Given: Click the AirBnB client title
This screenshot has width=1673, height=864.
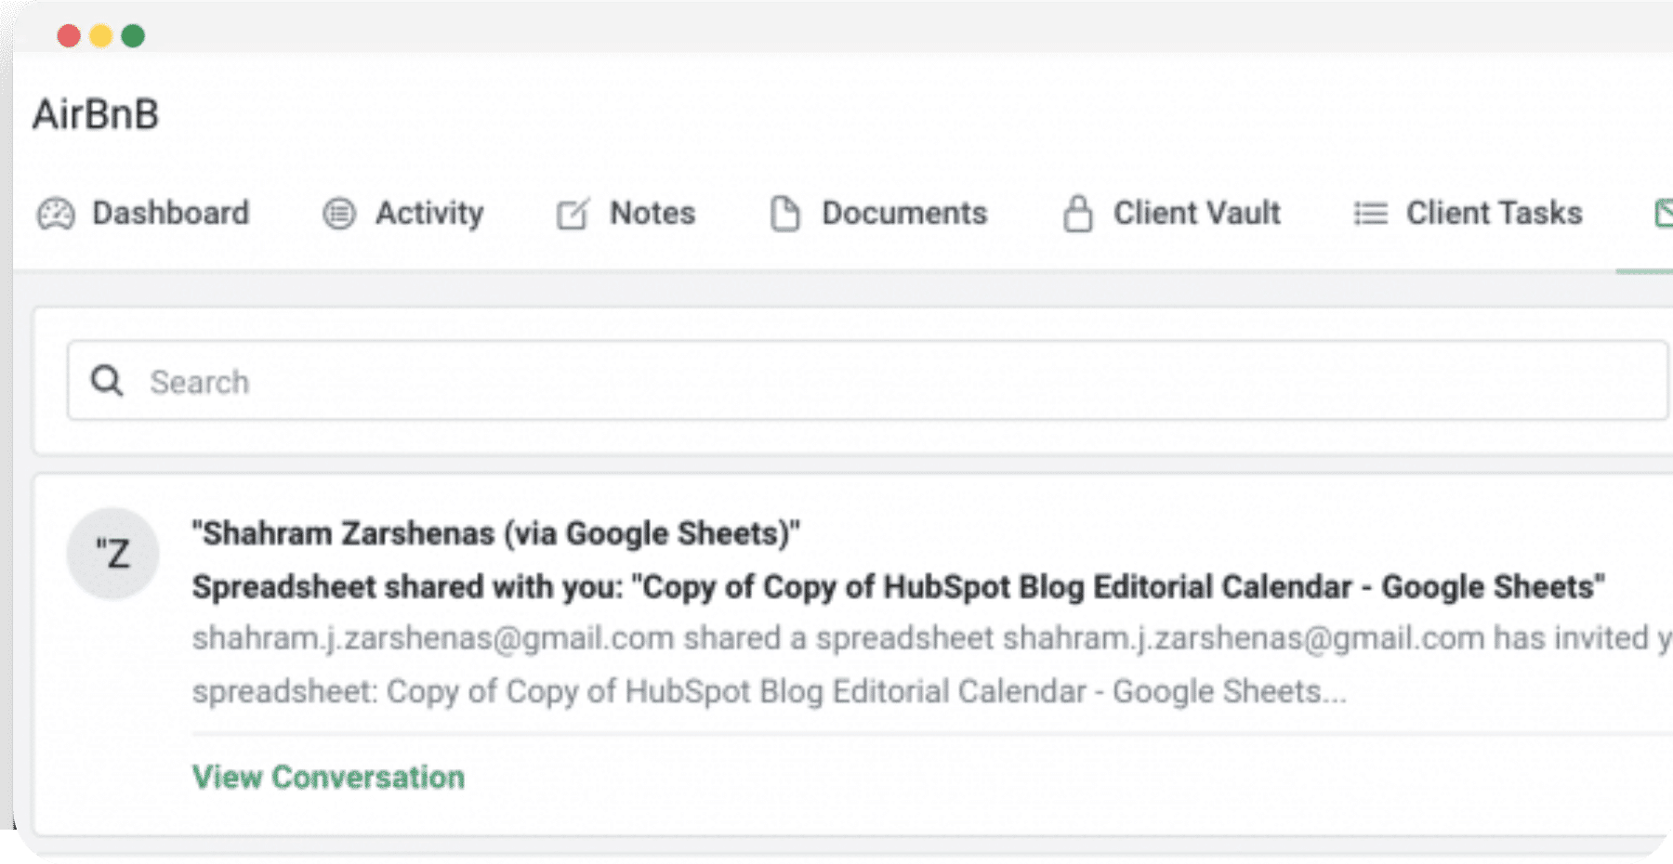Looking at the screenshot, I should point(96,115).
